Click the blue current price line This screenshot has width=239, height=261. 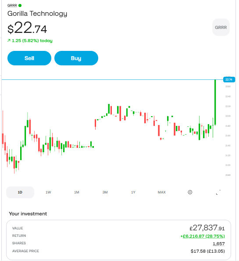(112, 79)
